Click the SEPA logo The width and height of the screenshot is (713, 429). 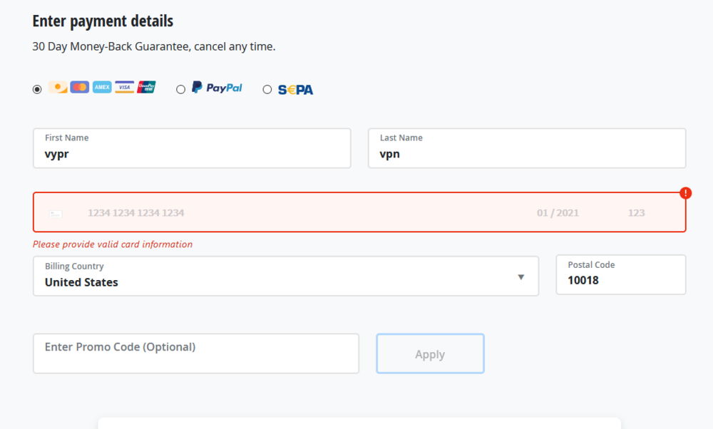click(x=295, y=90)
